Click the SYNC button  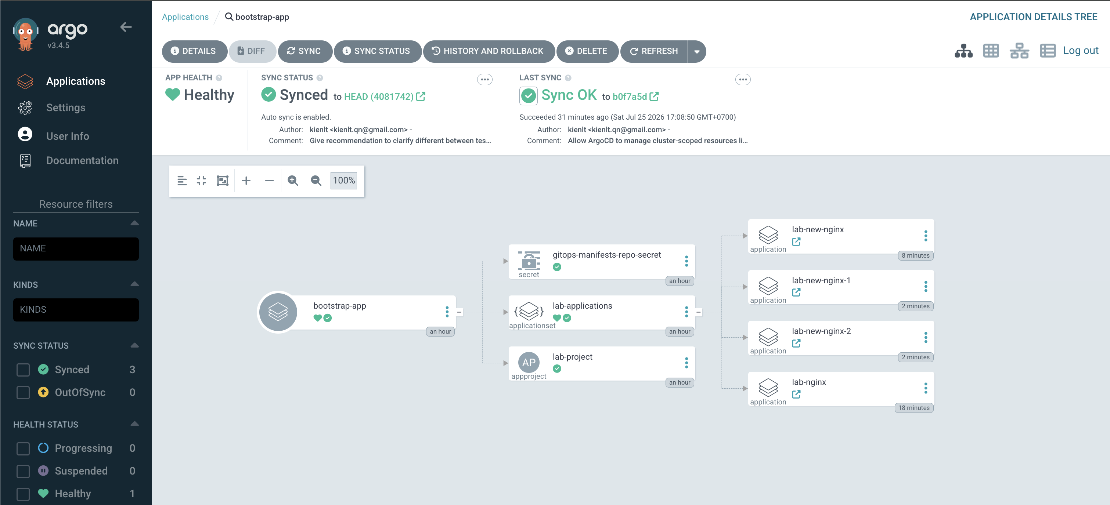pos(304,51)
